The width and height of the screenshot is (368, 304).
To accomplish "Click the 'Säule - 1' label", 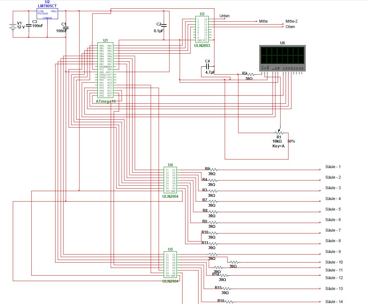I will point(333,167).
